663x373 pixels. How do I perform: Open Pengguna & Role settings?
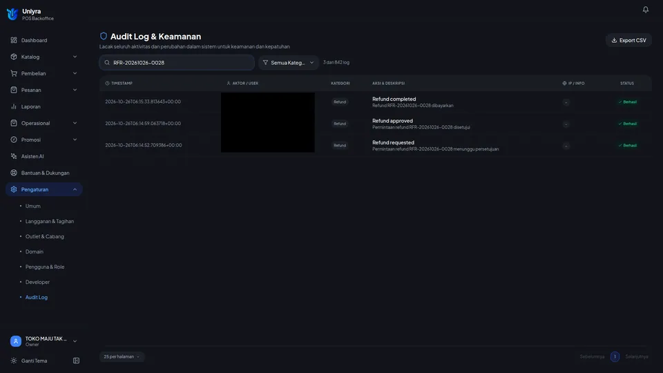pos(45,267)
